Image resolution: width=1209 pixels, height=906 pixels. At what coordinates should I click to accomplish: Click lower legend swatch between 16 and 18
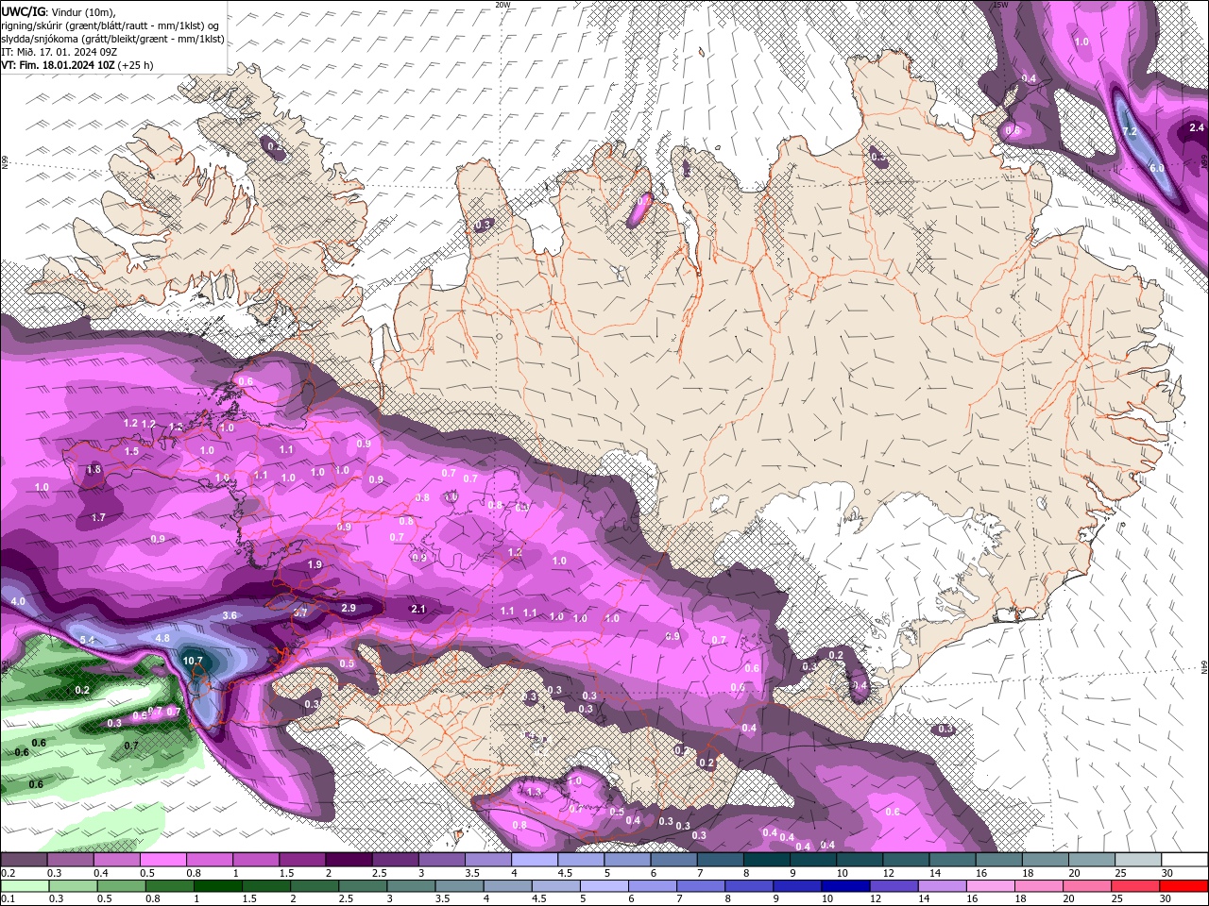click(992, 885)
